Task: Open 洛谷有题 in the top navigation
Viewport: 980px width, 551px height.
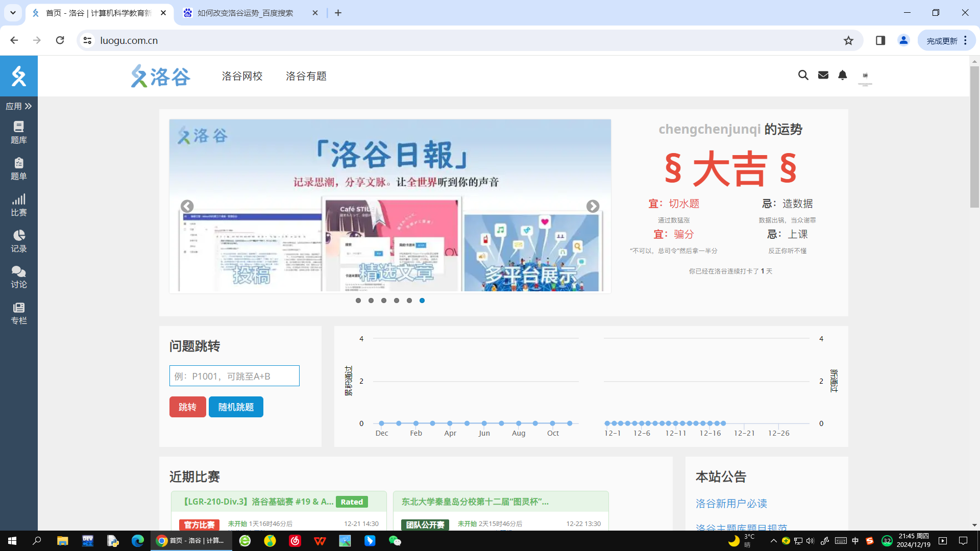Action: [x=306, y=76]
